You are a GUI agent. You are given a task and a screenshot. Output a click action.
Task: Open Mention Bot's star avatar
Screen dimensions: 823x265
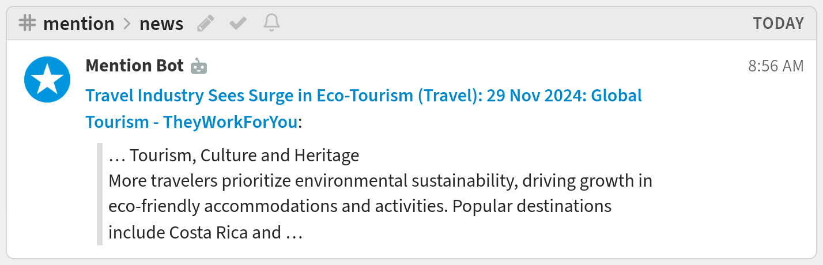click(x=47, y=79)
